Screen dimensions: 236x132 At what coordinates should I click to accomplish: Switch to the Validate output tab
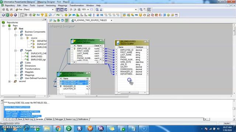49,119
